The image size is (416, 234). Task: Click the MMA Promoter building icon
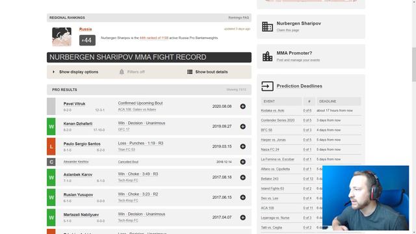coord(267,57)
